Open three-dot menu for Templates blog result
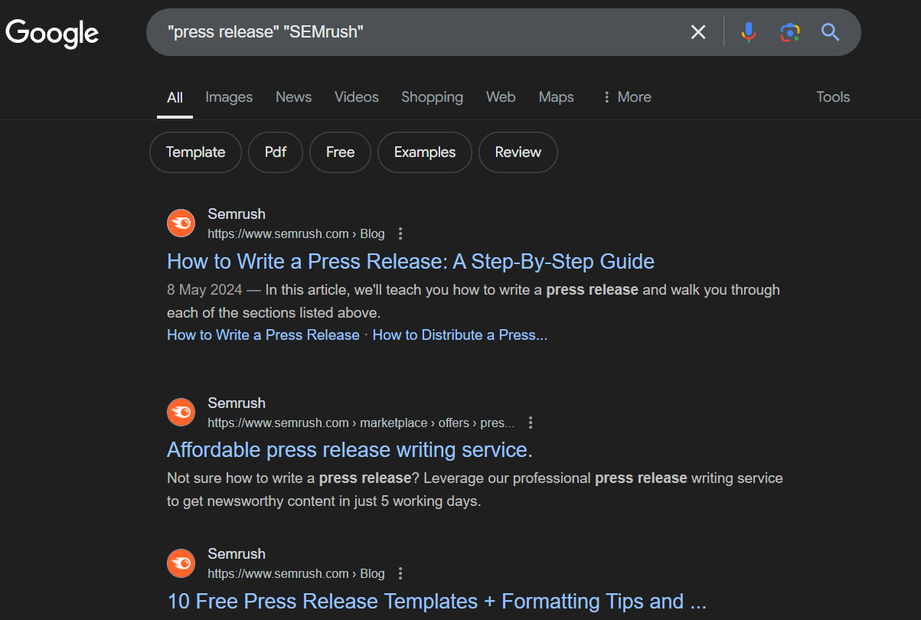The image size is (921, 620). [400, 573]
